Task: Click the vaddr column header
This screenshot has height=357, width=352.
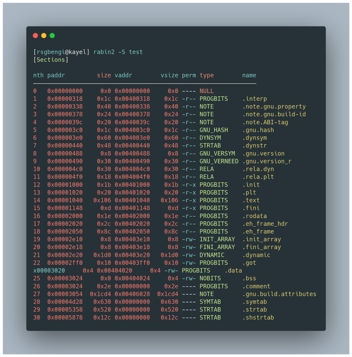Action: (123, 75)
